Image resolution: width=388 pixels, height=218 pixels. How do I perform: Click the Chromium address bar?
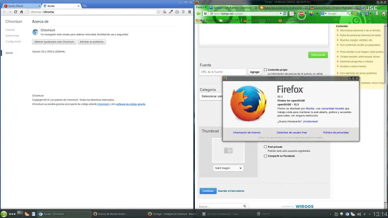(93, 12)
